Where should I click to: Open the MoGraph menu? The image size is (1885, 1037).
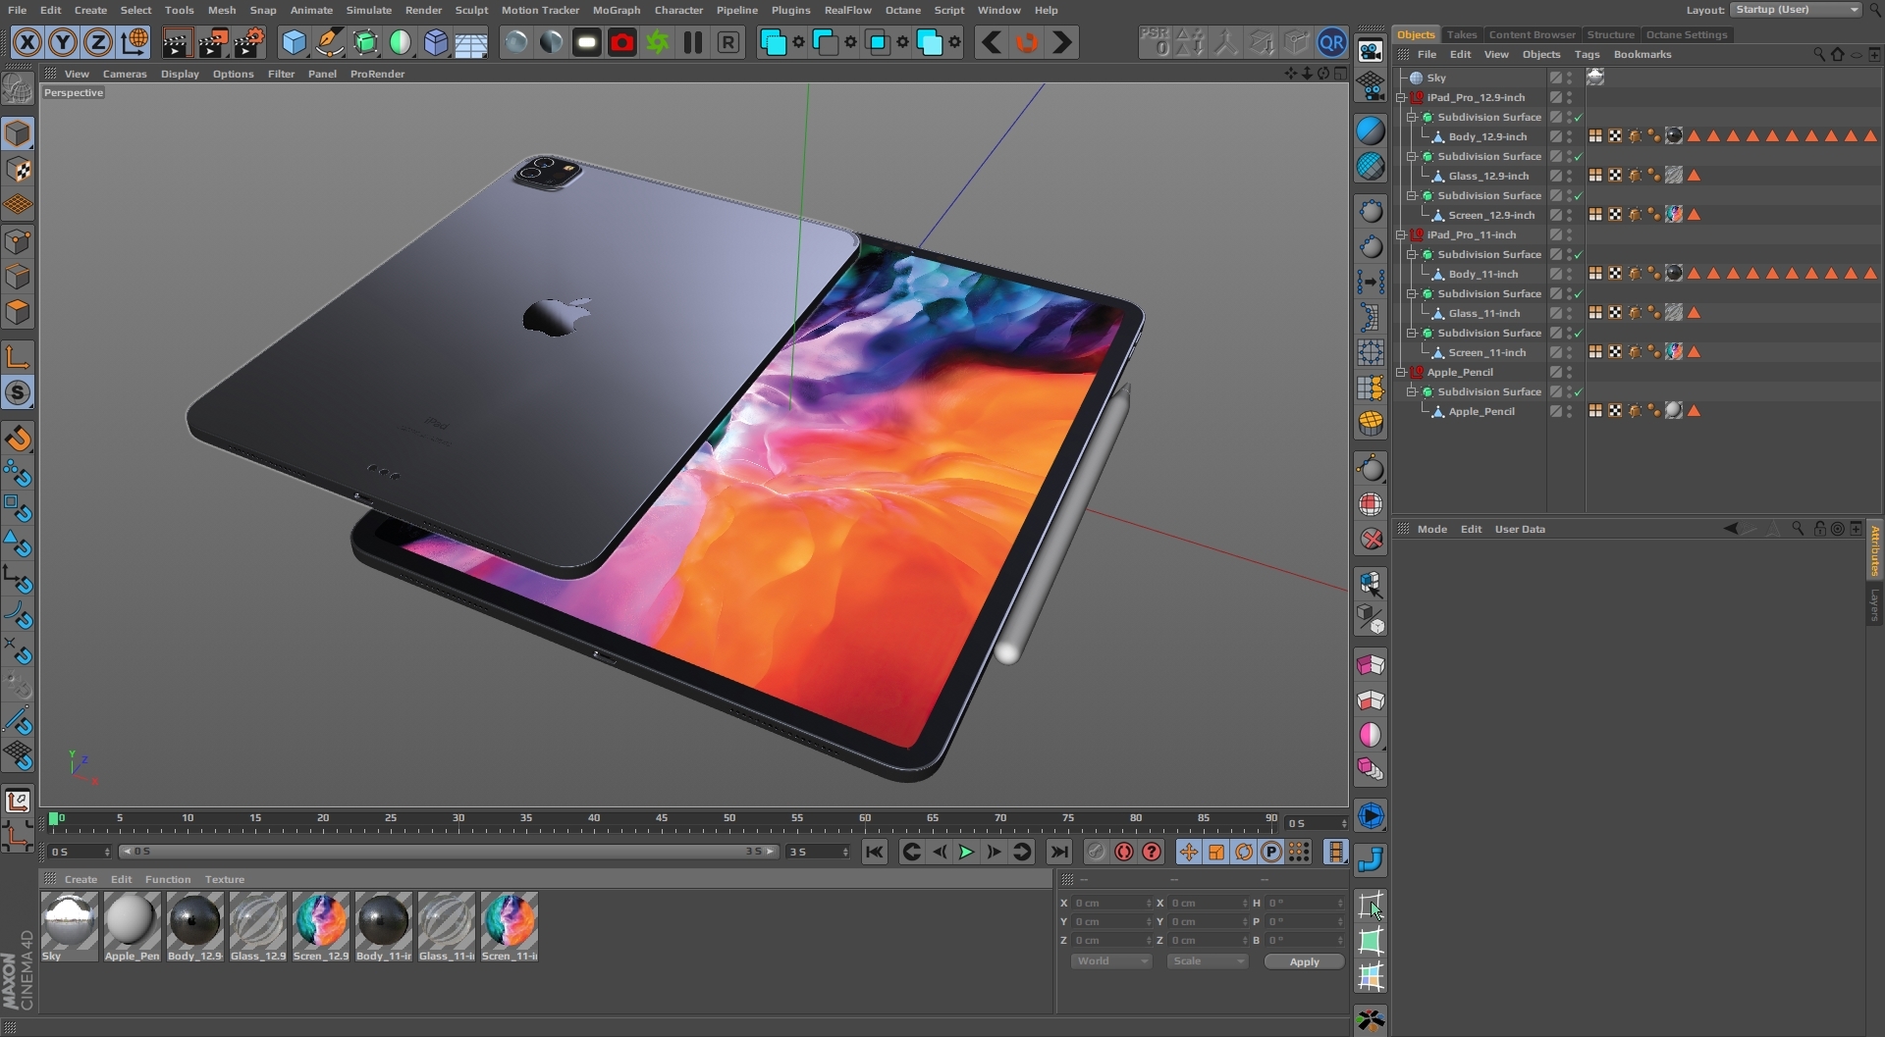click(616, 10)
